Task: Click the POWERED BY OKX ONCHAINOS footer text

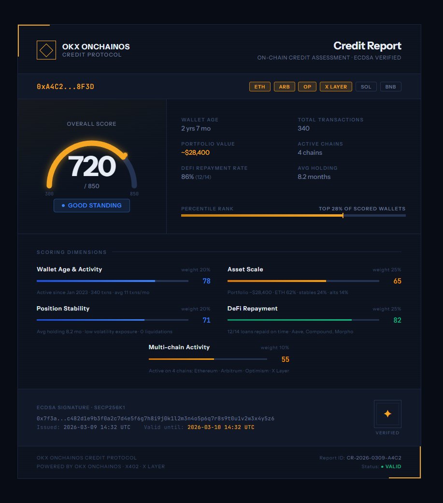Action: pos(100,466)
